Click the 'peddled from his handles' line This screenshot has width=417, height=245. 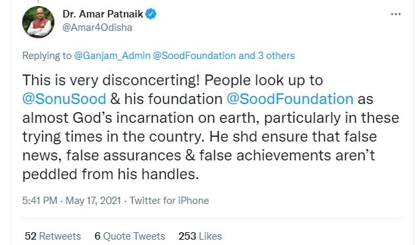pyautogui.click(x=111, y=175)
